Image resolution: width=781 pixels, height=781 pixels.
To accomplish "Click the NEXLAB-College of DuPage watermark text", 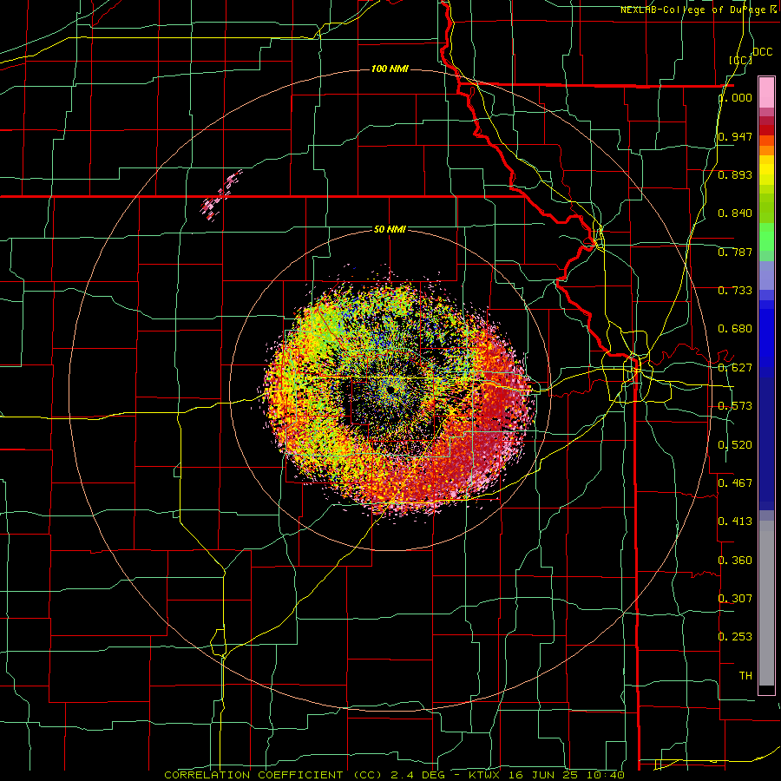I will point(699,10).
